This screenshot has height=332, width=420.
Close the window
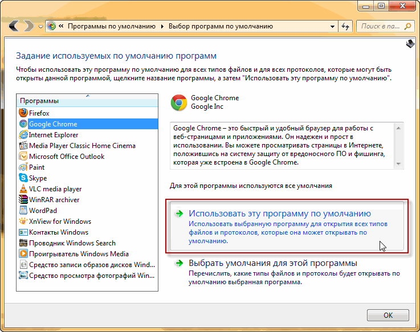pyautogui.click(x=402, y=6)
